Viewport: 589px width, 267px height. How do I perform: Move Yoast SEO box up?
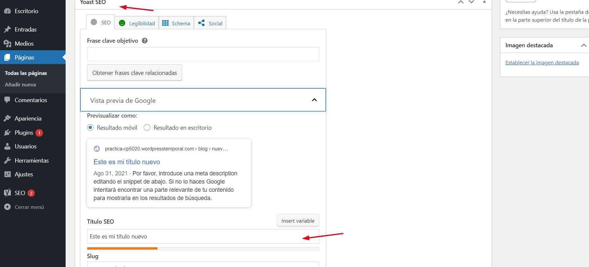[x=461, y=2]
